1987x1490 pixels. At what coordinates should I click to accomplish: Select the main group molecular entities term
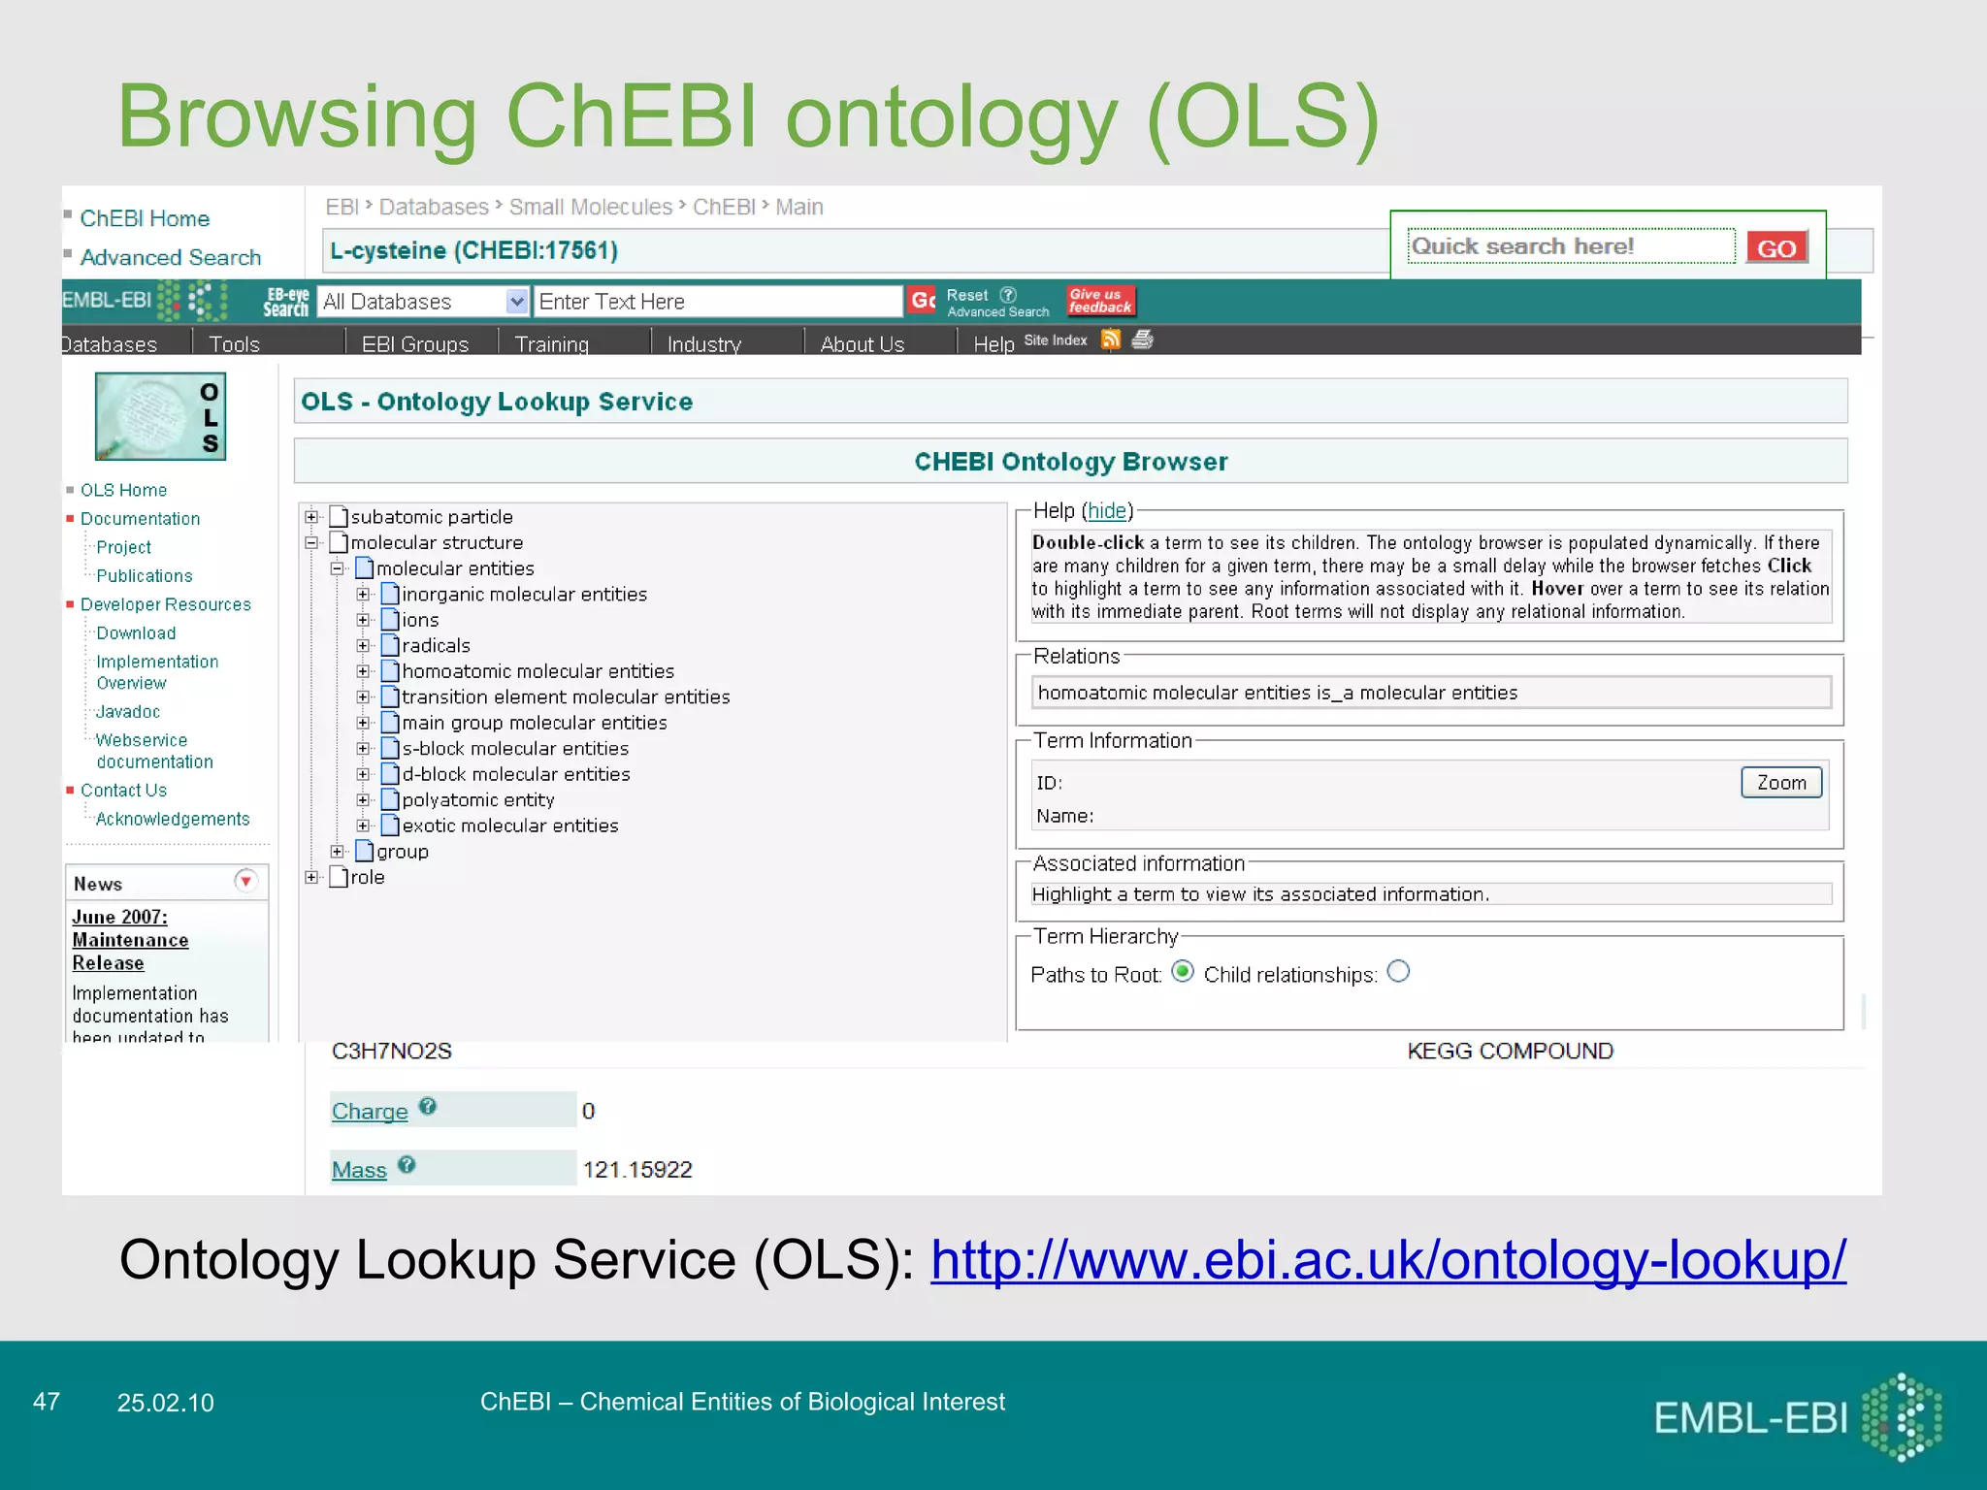click(x=535, y=723)
